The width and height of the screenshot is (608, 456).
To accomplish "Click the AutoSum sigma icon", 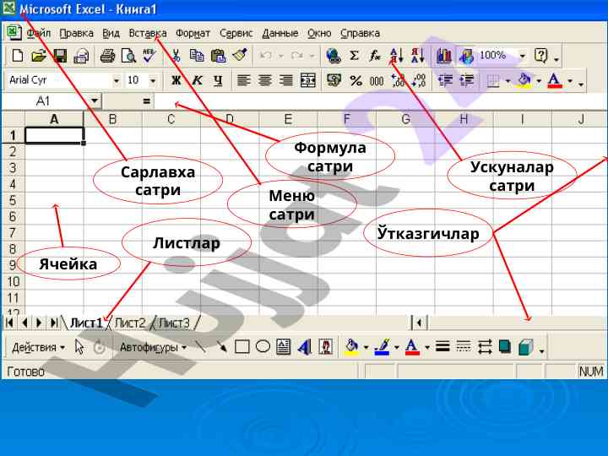I will [354, 56].
